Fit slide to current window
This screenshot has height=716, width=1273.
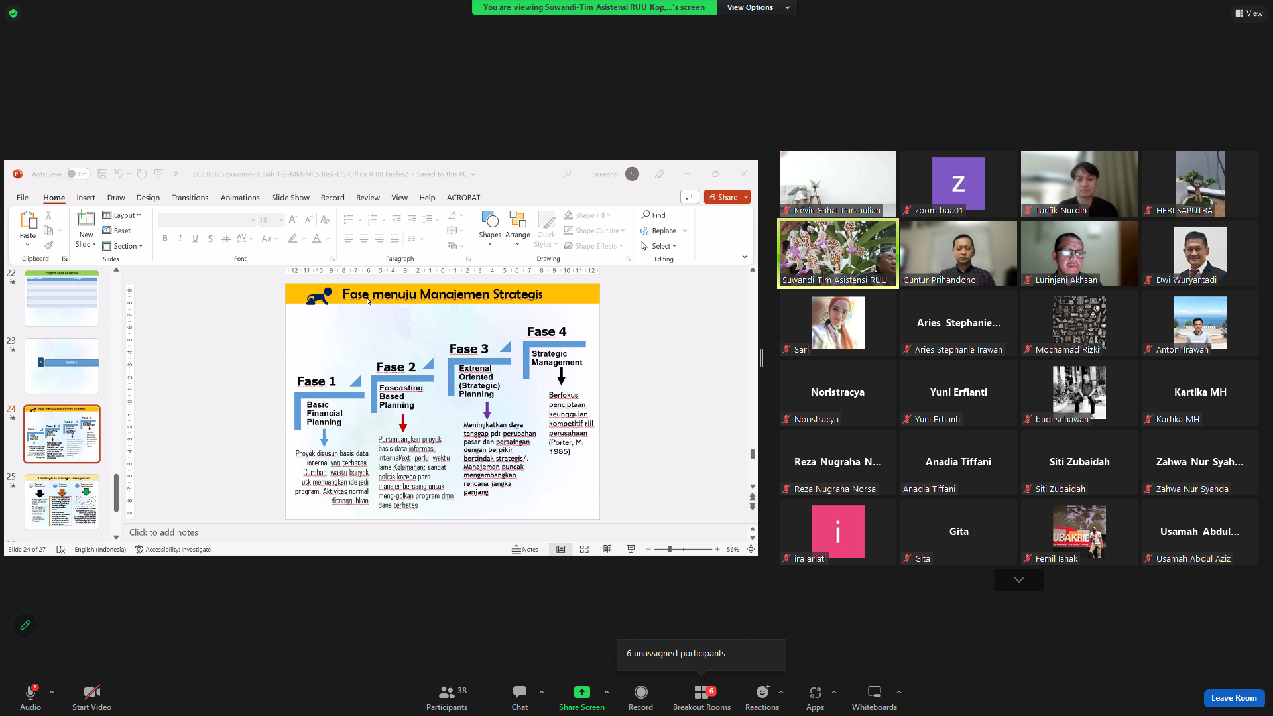coord(751,550)
